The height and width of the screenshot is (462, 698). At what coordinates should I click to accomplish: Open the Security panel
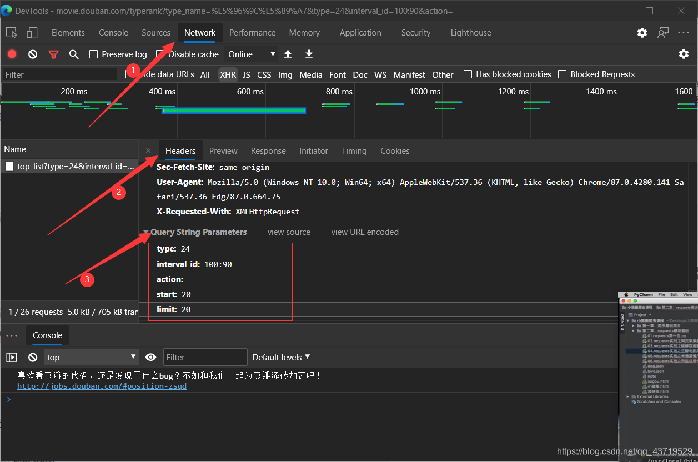416,33
